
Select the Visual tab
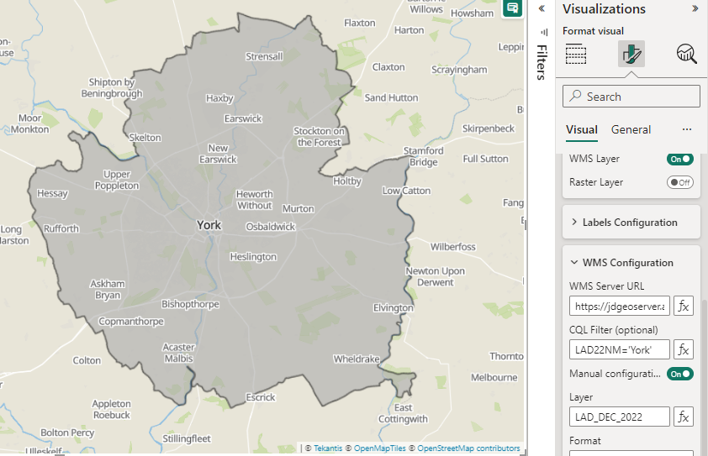coord(581,129)
